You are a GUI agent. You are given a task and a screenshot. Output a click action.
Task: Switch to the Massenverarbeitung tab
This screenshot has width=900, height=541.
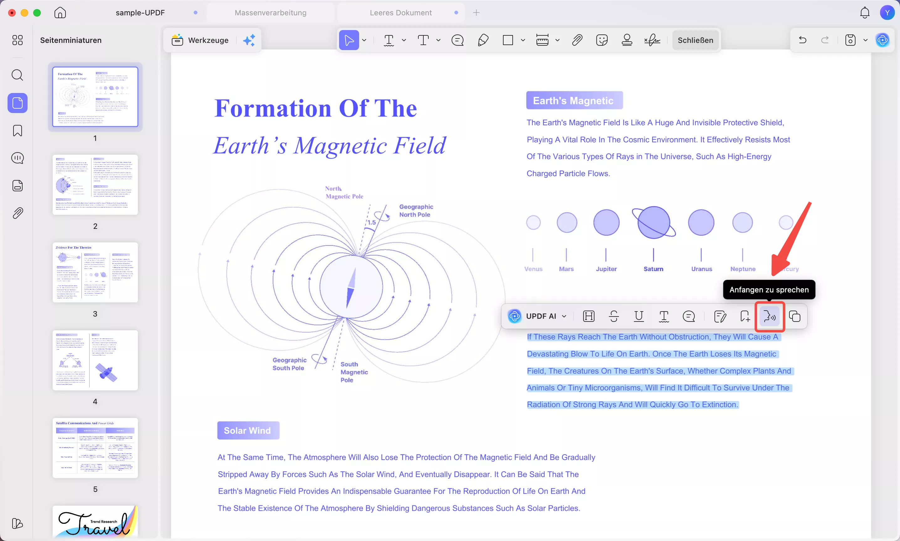270,13
